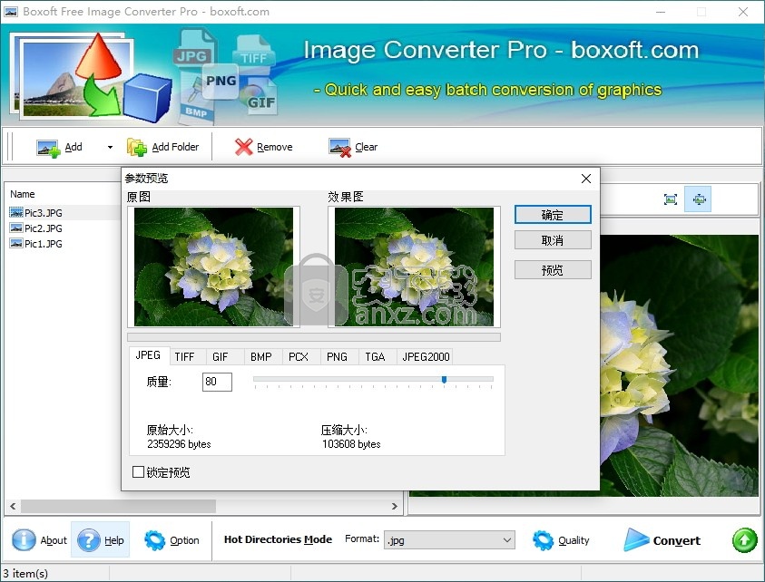Click the Clear list icon
The width and height of the screenshot is (765, 582).
pyautogui.click(x=339, y=148)
